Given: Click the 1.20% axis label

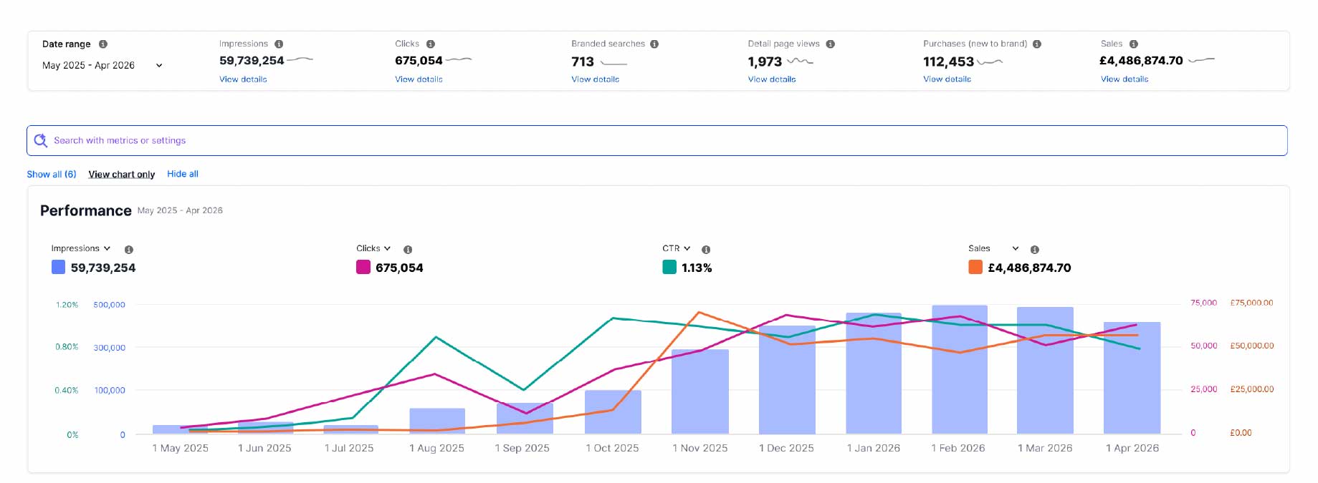Looking at the screenshot, I should 67,305.
